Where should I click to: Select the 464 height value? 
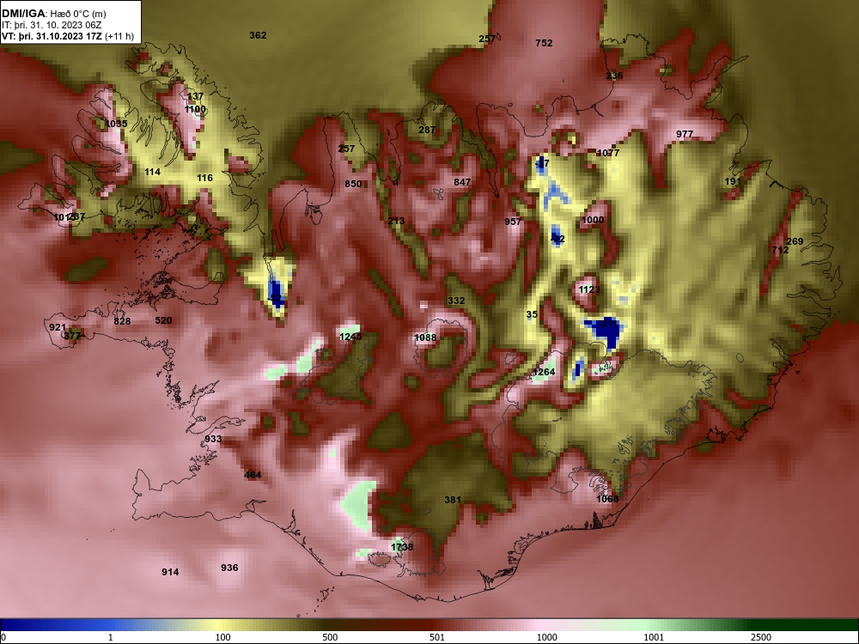[253, 476]
